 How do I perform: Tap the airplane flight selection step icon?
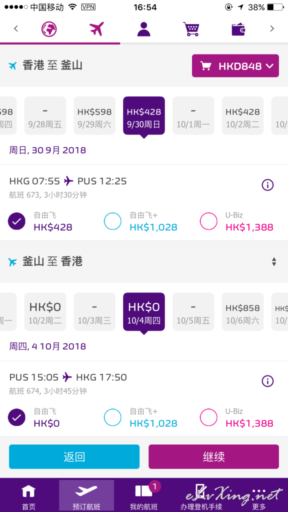(x=96, y=28)
